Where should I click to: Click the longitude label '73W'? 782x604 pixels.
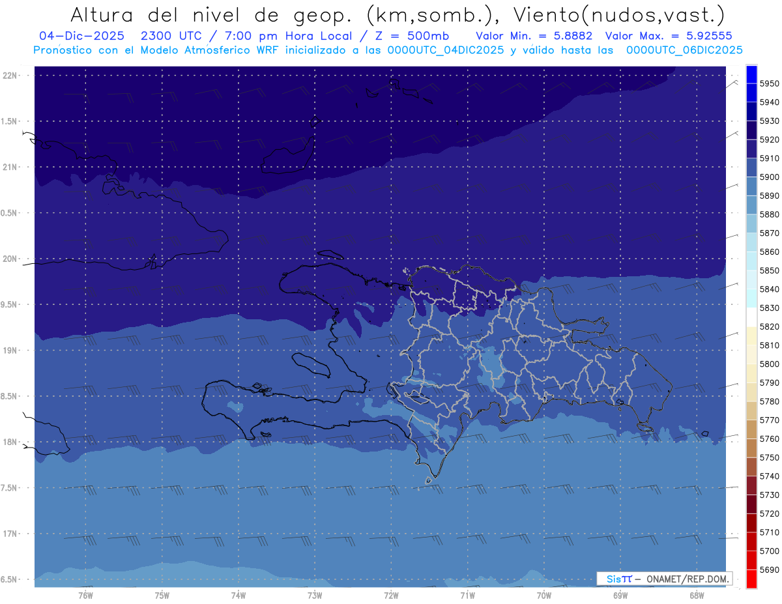pos(315,596)
